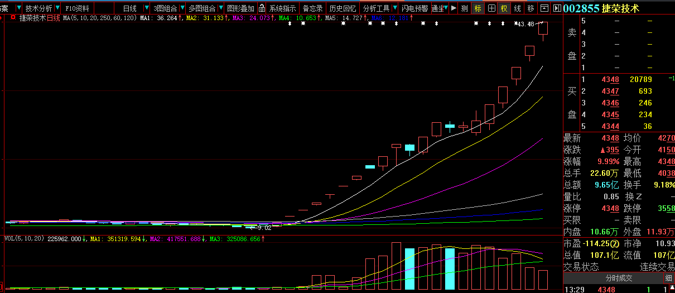
Task: Click the 移 move chart tool
Action: (531, 8)
